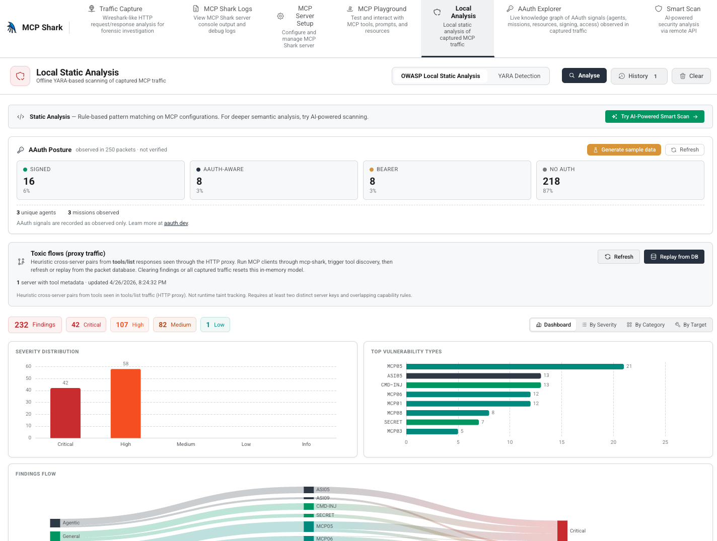
Task: Go to MCP Server Setup
Action: click(x=299, y=27)
